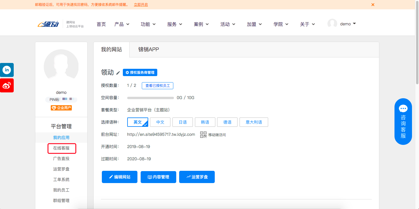Select 德语 as the website language
The width and height of the screenshot is (419, 209).
point(227,122)
